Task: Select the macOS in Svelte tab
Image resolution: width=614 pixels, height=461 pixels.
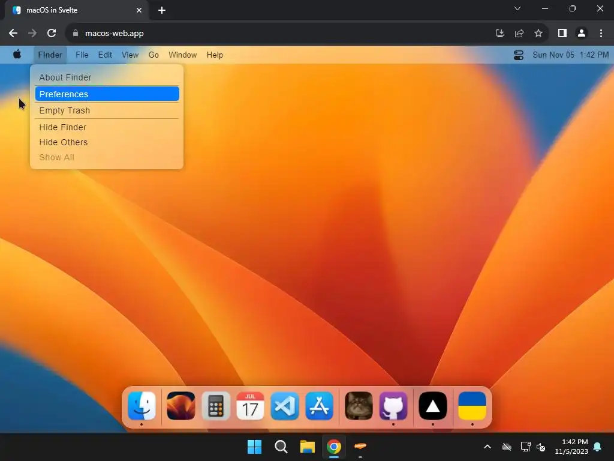Action: [76, 10]
